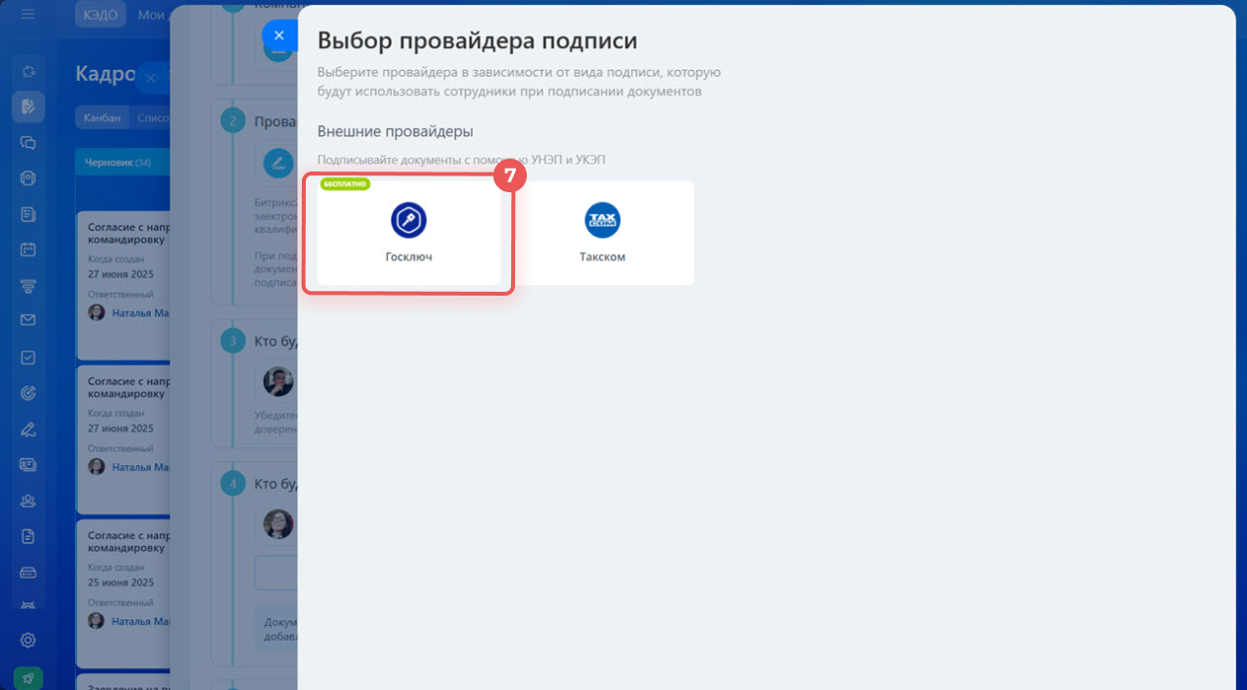The height and width of the screenshot is (690, 1247).
Task: Open the people icon in the sidebar
Action: point(28,501)
